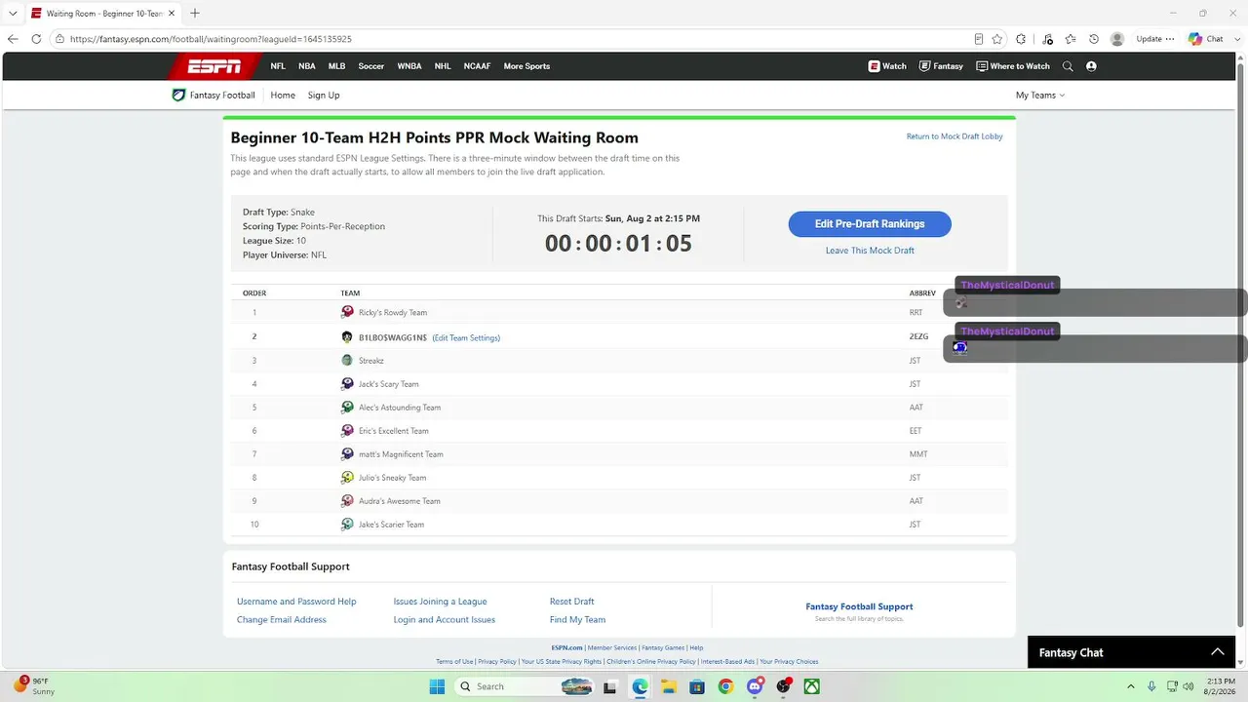This screenshot has height=702, width=1248.
Task: Open the More Sports menu
Action: click(x=526, y=66)
